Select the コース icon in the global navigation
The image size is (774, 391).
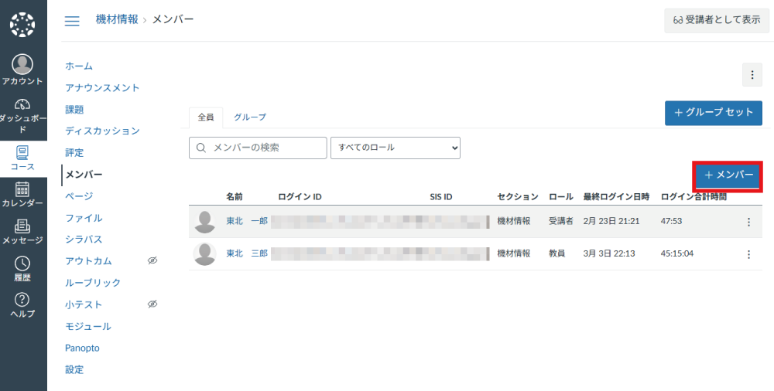point(22,152)
